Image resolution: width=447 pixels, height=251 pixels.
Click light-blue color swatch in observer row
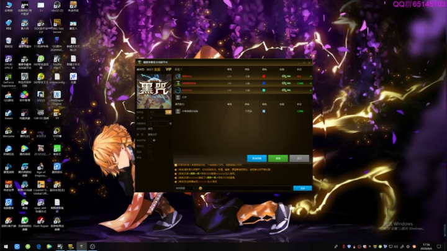tap(264, 111)
